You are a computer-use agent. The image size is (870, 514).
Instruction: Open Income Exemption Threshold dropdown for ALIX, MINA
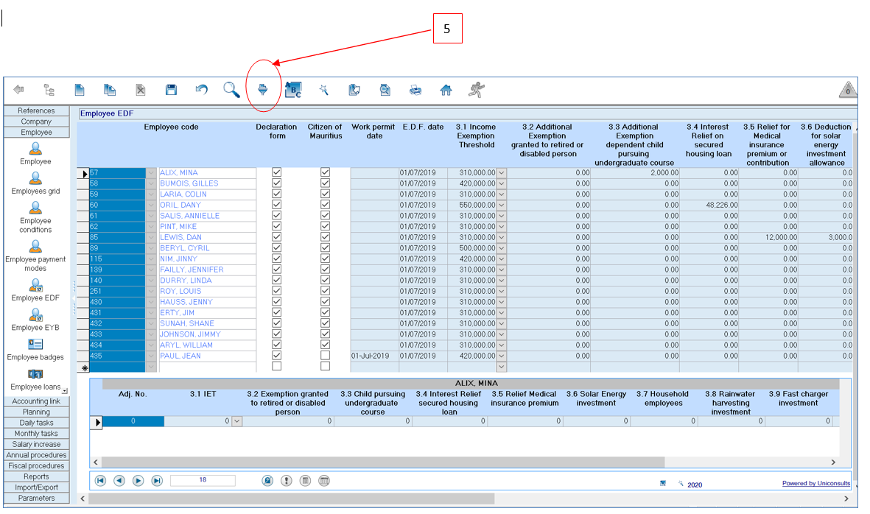(502, 173)
